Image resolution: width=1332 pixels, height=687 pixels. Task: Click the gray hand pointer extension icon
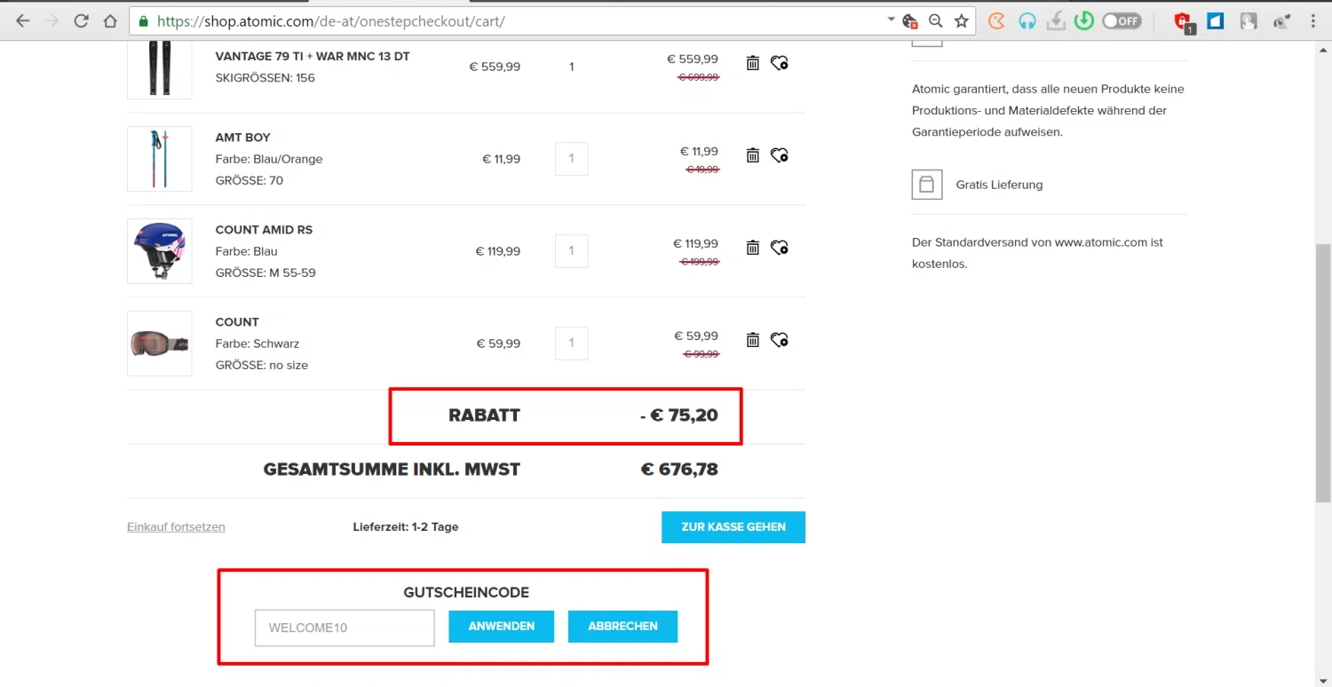(1249, 21)
